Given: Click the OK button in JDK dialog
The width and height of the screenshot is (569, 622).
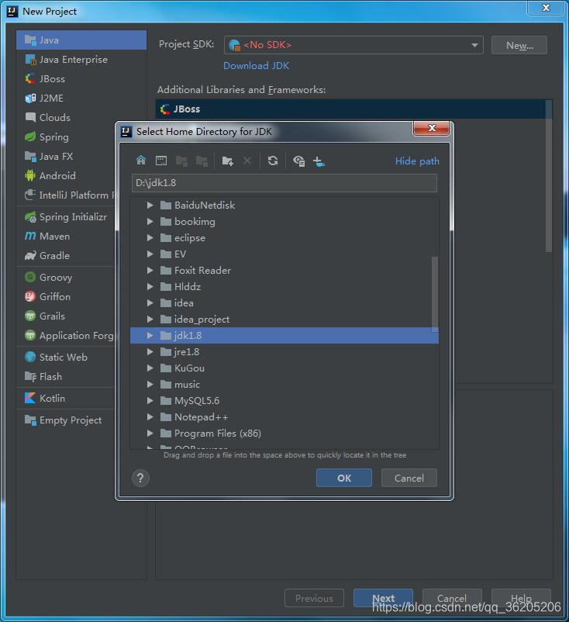Looking at the screenshot, I should tap(343, 478).
